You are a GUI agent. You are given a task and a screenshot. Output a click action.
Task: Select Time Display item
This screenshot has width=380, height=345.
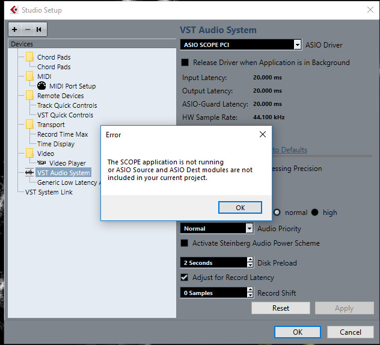pyautogui.click(x=56, y=144)
